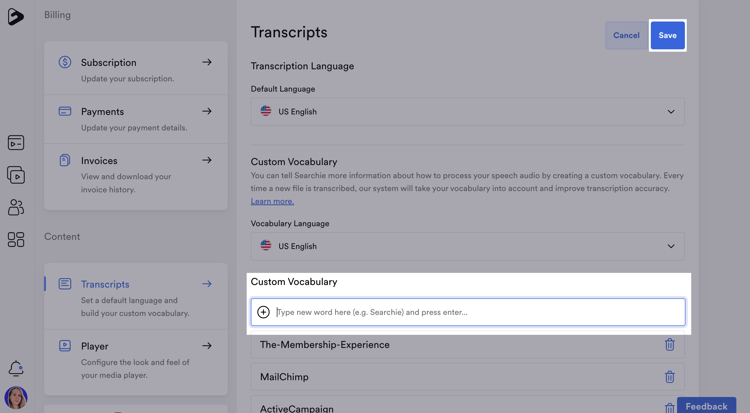Open the user profile avatar
This screenshot has width=750, height=413.
click(x=16, y=398)
